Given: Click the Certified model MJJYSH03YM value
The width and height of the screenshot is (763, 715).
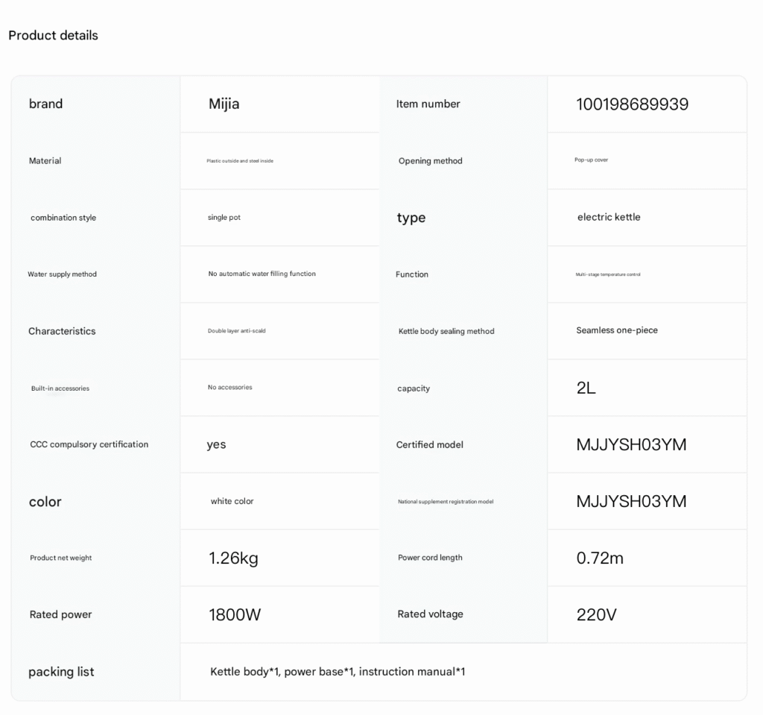Looking at the screenshot, I should coord(631,444).
